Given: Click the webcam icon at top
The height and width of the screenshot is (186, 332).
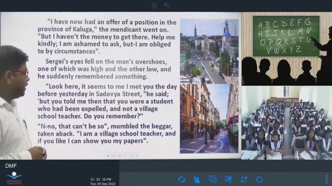Looking at the screenshot, I should tap(155, 6).
